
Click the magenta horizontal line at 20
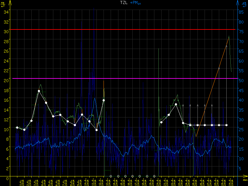(124, 78)
